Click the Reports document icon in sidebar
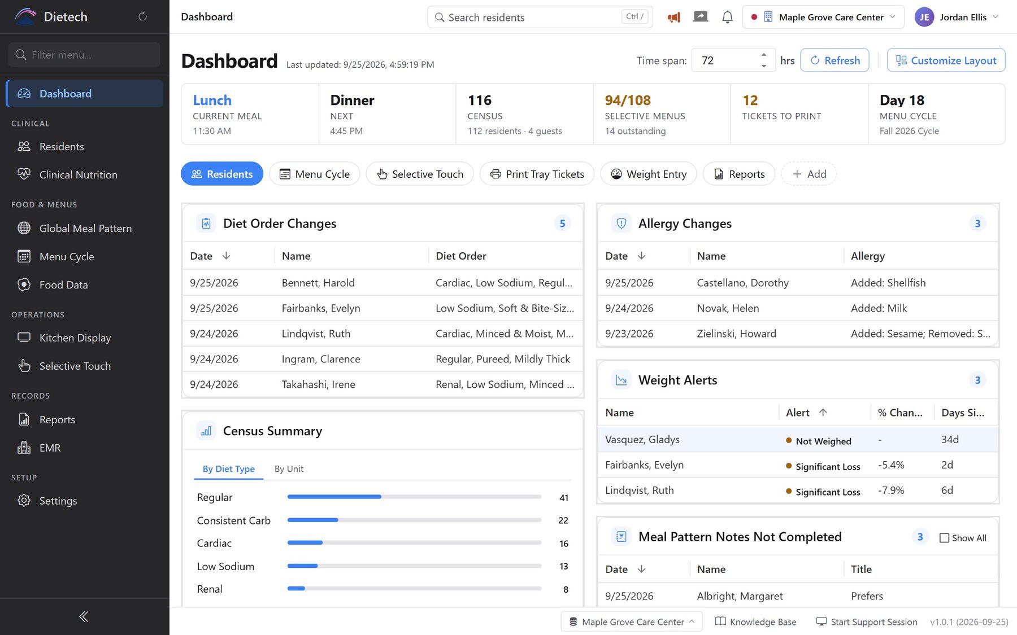 coord(24,419)
